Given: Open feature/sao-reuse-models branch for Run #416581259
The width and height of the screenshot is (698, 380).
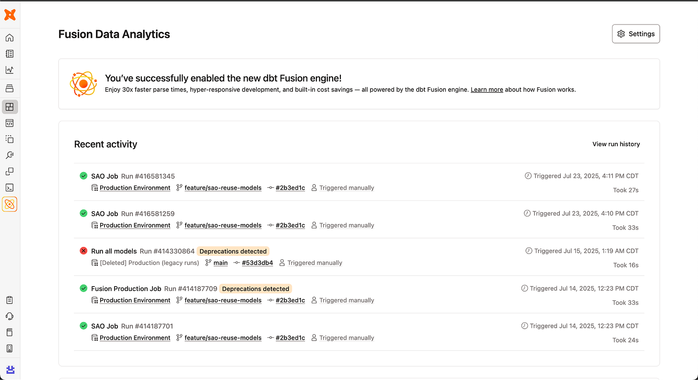Looking at the screenshot, I should pyautogui.click(x=223, y=225).
